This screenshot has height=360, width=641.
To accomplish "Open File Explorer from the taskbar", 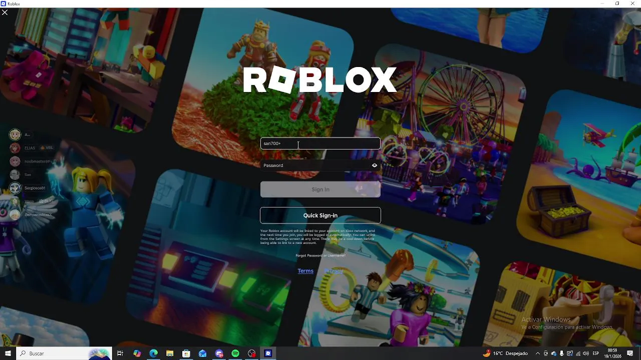I will click(x=170, y=353).
